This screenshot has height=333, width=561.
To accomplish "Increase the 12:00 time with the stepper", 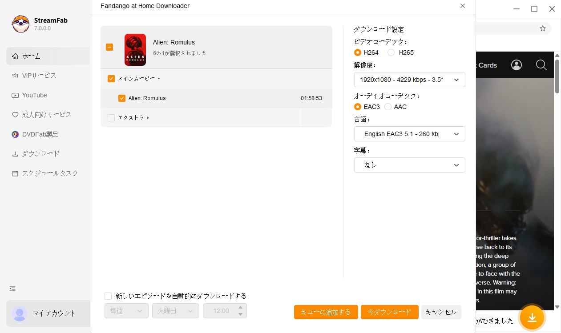I will click(x=240, y=308).
